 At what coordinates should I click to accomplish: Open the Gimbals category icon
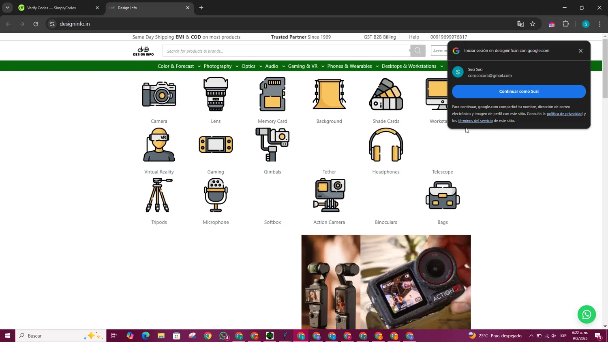click(x=272, y=145)
